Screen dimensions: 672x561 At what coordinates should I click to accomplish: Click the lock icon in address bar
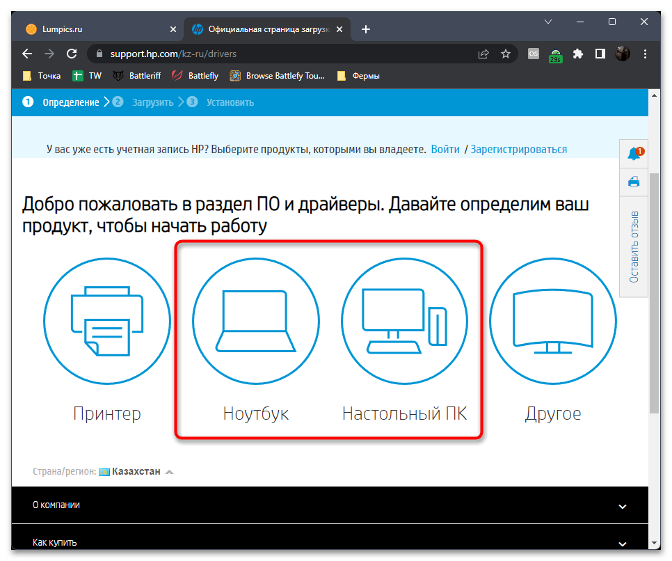tap(99, 54)
